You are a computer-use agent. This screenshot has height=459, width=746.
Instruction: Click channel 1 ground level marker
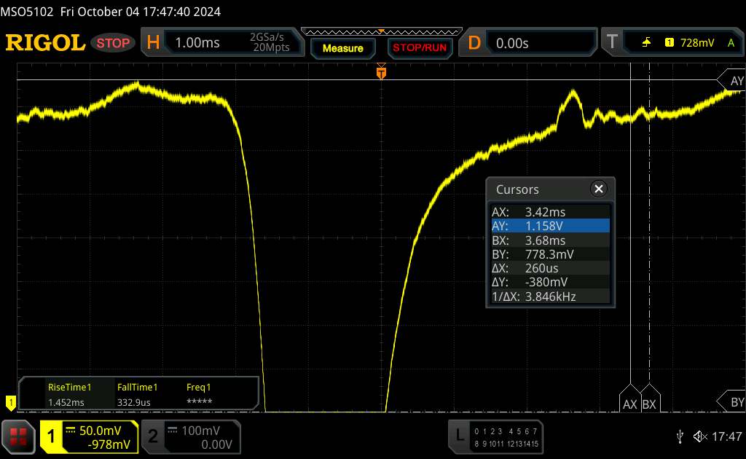pos(10,401)
